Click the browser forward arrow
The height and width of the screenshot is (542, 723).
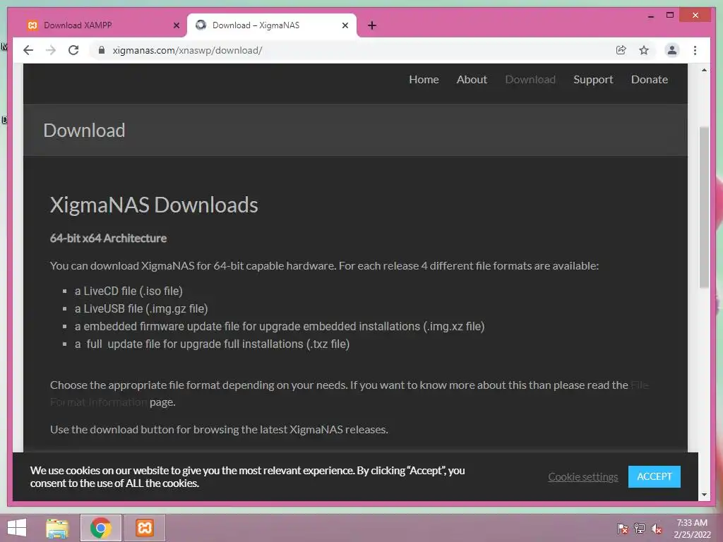tap(51, 50)
